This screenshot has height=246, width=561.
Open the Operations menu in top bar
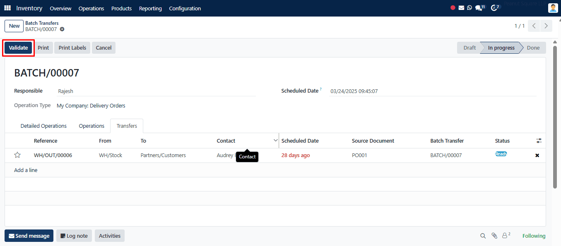click(91, 8)
